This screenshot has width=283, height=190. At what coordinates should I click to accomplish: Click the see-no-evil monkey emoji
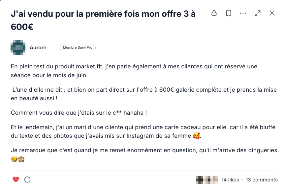[21, 159]
